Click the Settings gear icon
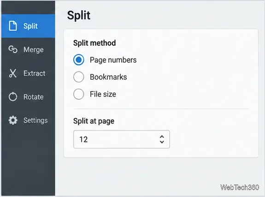This screenshot has width=265, height=197. click(13, 120)
